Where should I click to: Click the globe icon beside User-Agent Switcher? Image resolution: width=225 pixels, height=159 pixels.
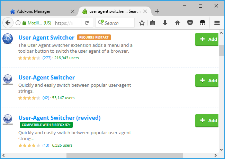(8, 79)
